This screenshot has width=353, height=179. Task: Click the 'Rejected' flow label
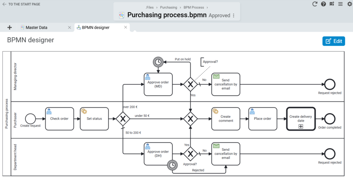(198, 170)
